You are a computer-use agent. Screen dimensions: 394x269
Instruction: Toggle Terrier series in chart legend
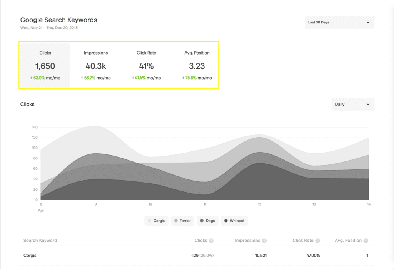(x=182, y=221)
